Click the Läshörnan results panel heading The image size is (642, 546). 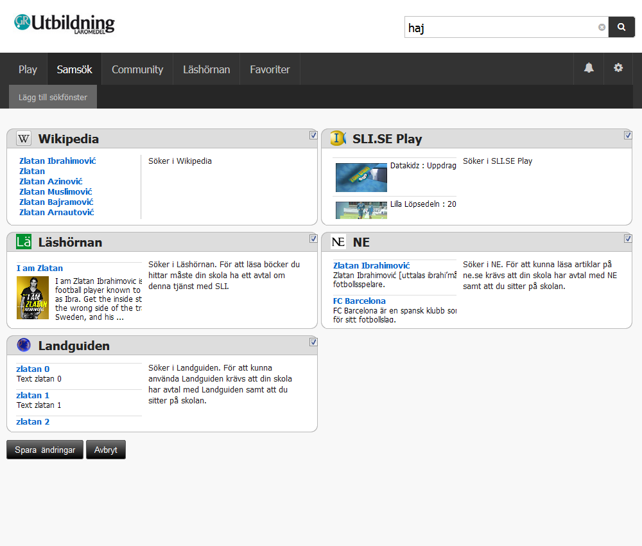click(70, 242)
